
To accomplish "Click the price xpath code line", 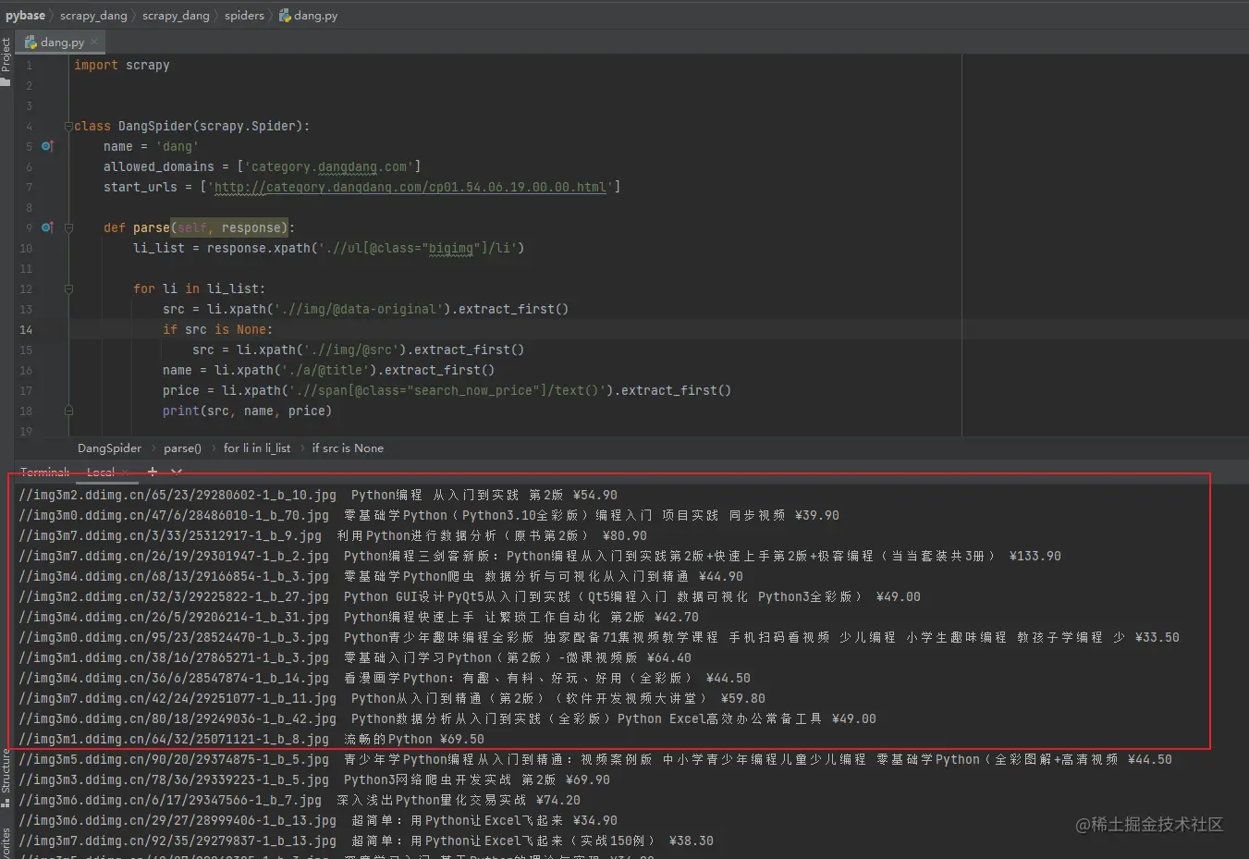I will pos(447,390).
